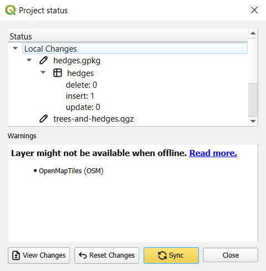The height and width of the screenshot is (271, 266).
Task: Select the update: 0 row
Action: [83, 107]
